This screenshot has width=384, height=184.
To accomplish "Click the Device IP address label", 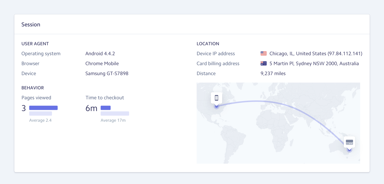I will 216,54.
